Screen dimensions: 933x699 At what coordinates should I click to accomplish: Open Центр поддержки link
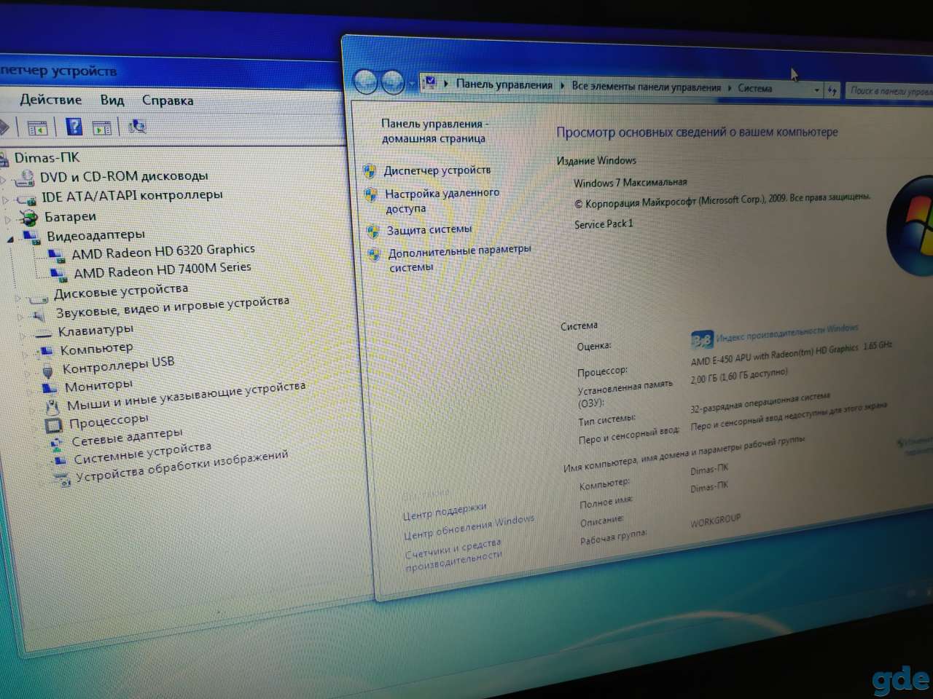tap(445, 512)
